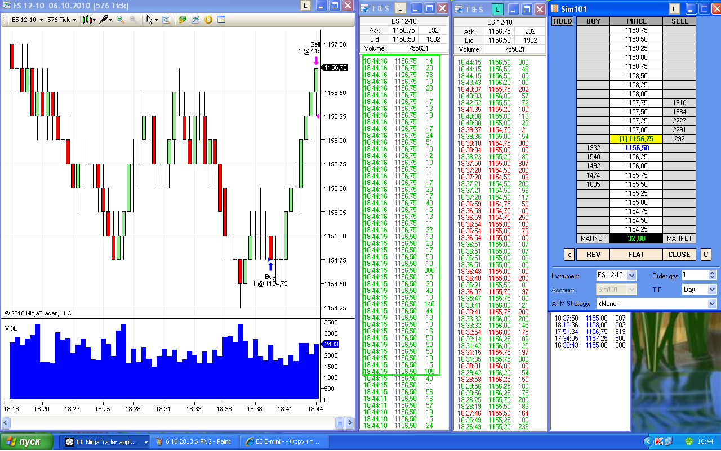Select the drawing tools pen icon
The width and height of the screenshot is (721, 451).
point(105,20)
